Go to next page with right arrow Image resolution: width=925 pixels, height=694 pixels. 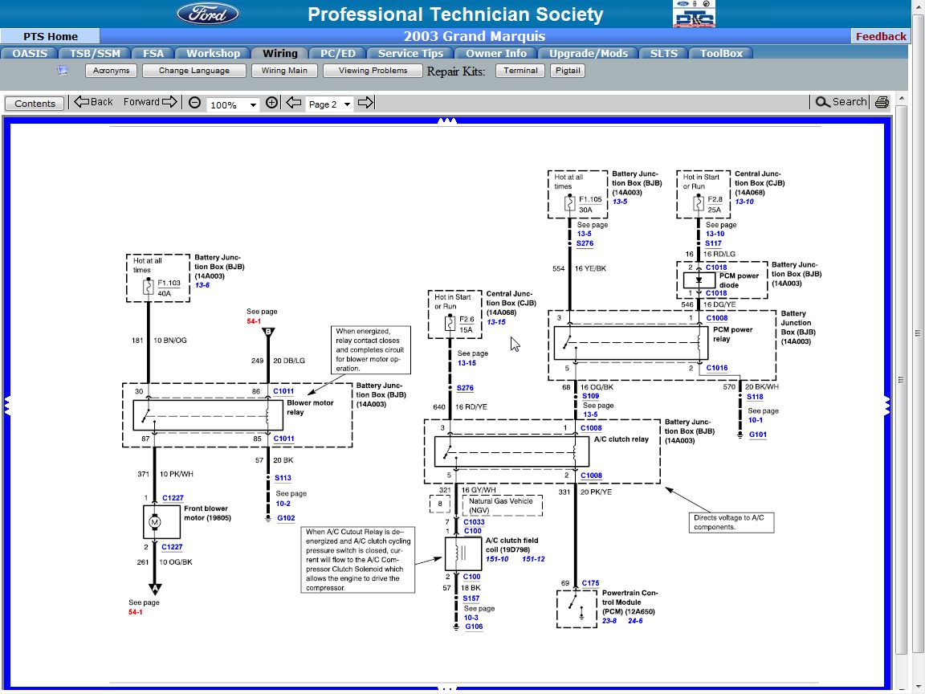(x=365, y=103)
